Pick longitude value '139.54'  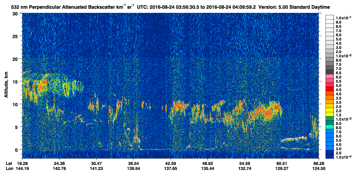(133, 168)
